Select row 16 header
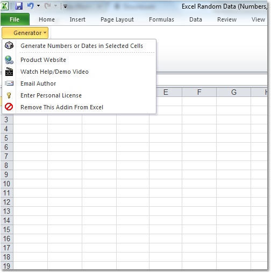 [x=6, y=239]
